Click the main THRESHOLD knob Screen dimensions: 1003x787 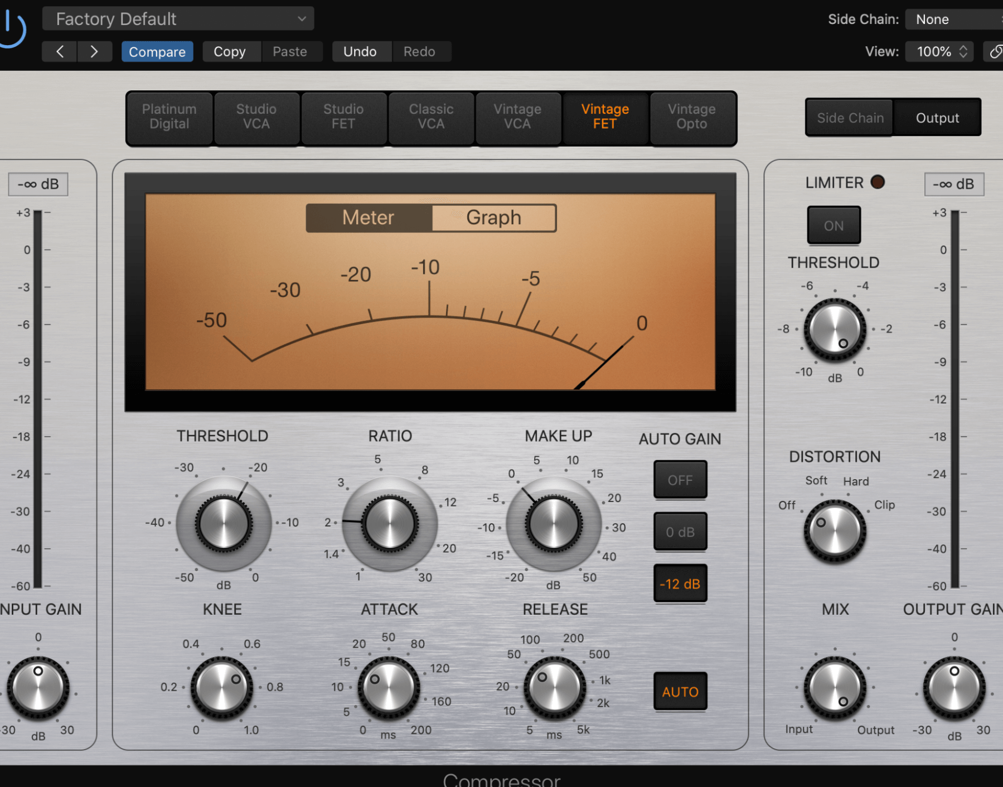[224, 524]
